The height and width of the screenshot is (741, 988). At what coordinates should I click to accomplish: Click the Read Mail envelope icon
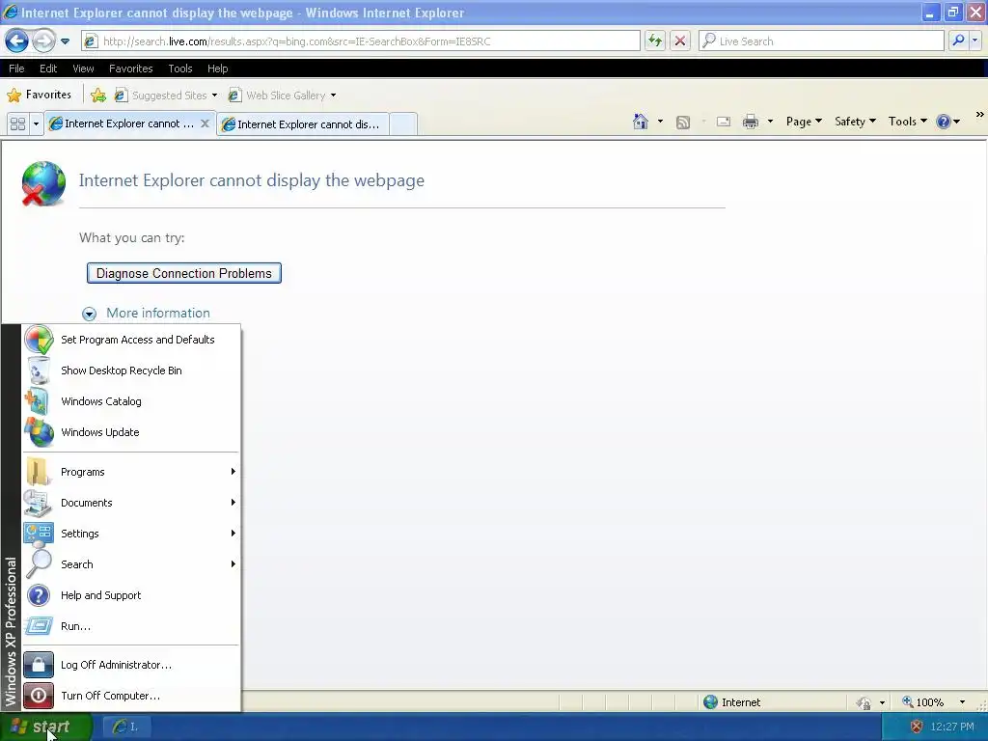[x=724, y=123]
